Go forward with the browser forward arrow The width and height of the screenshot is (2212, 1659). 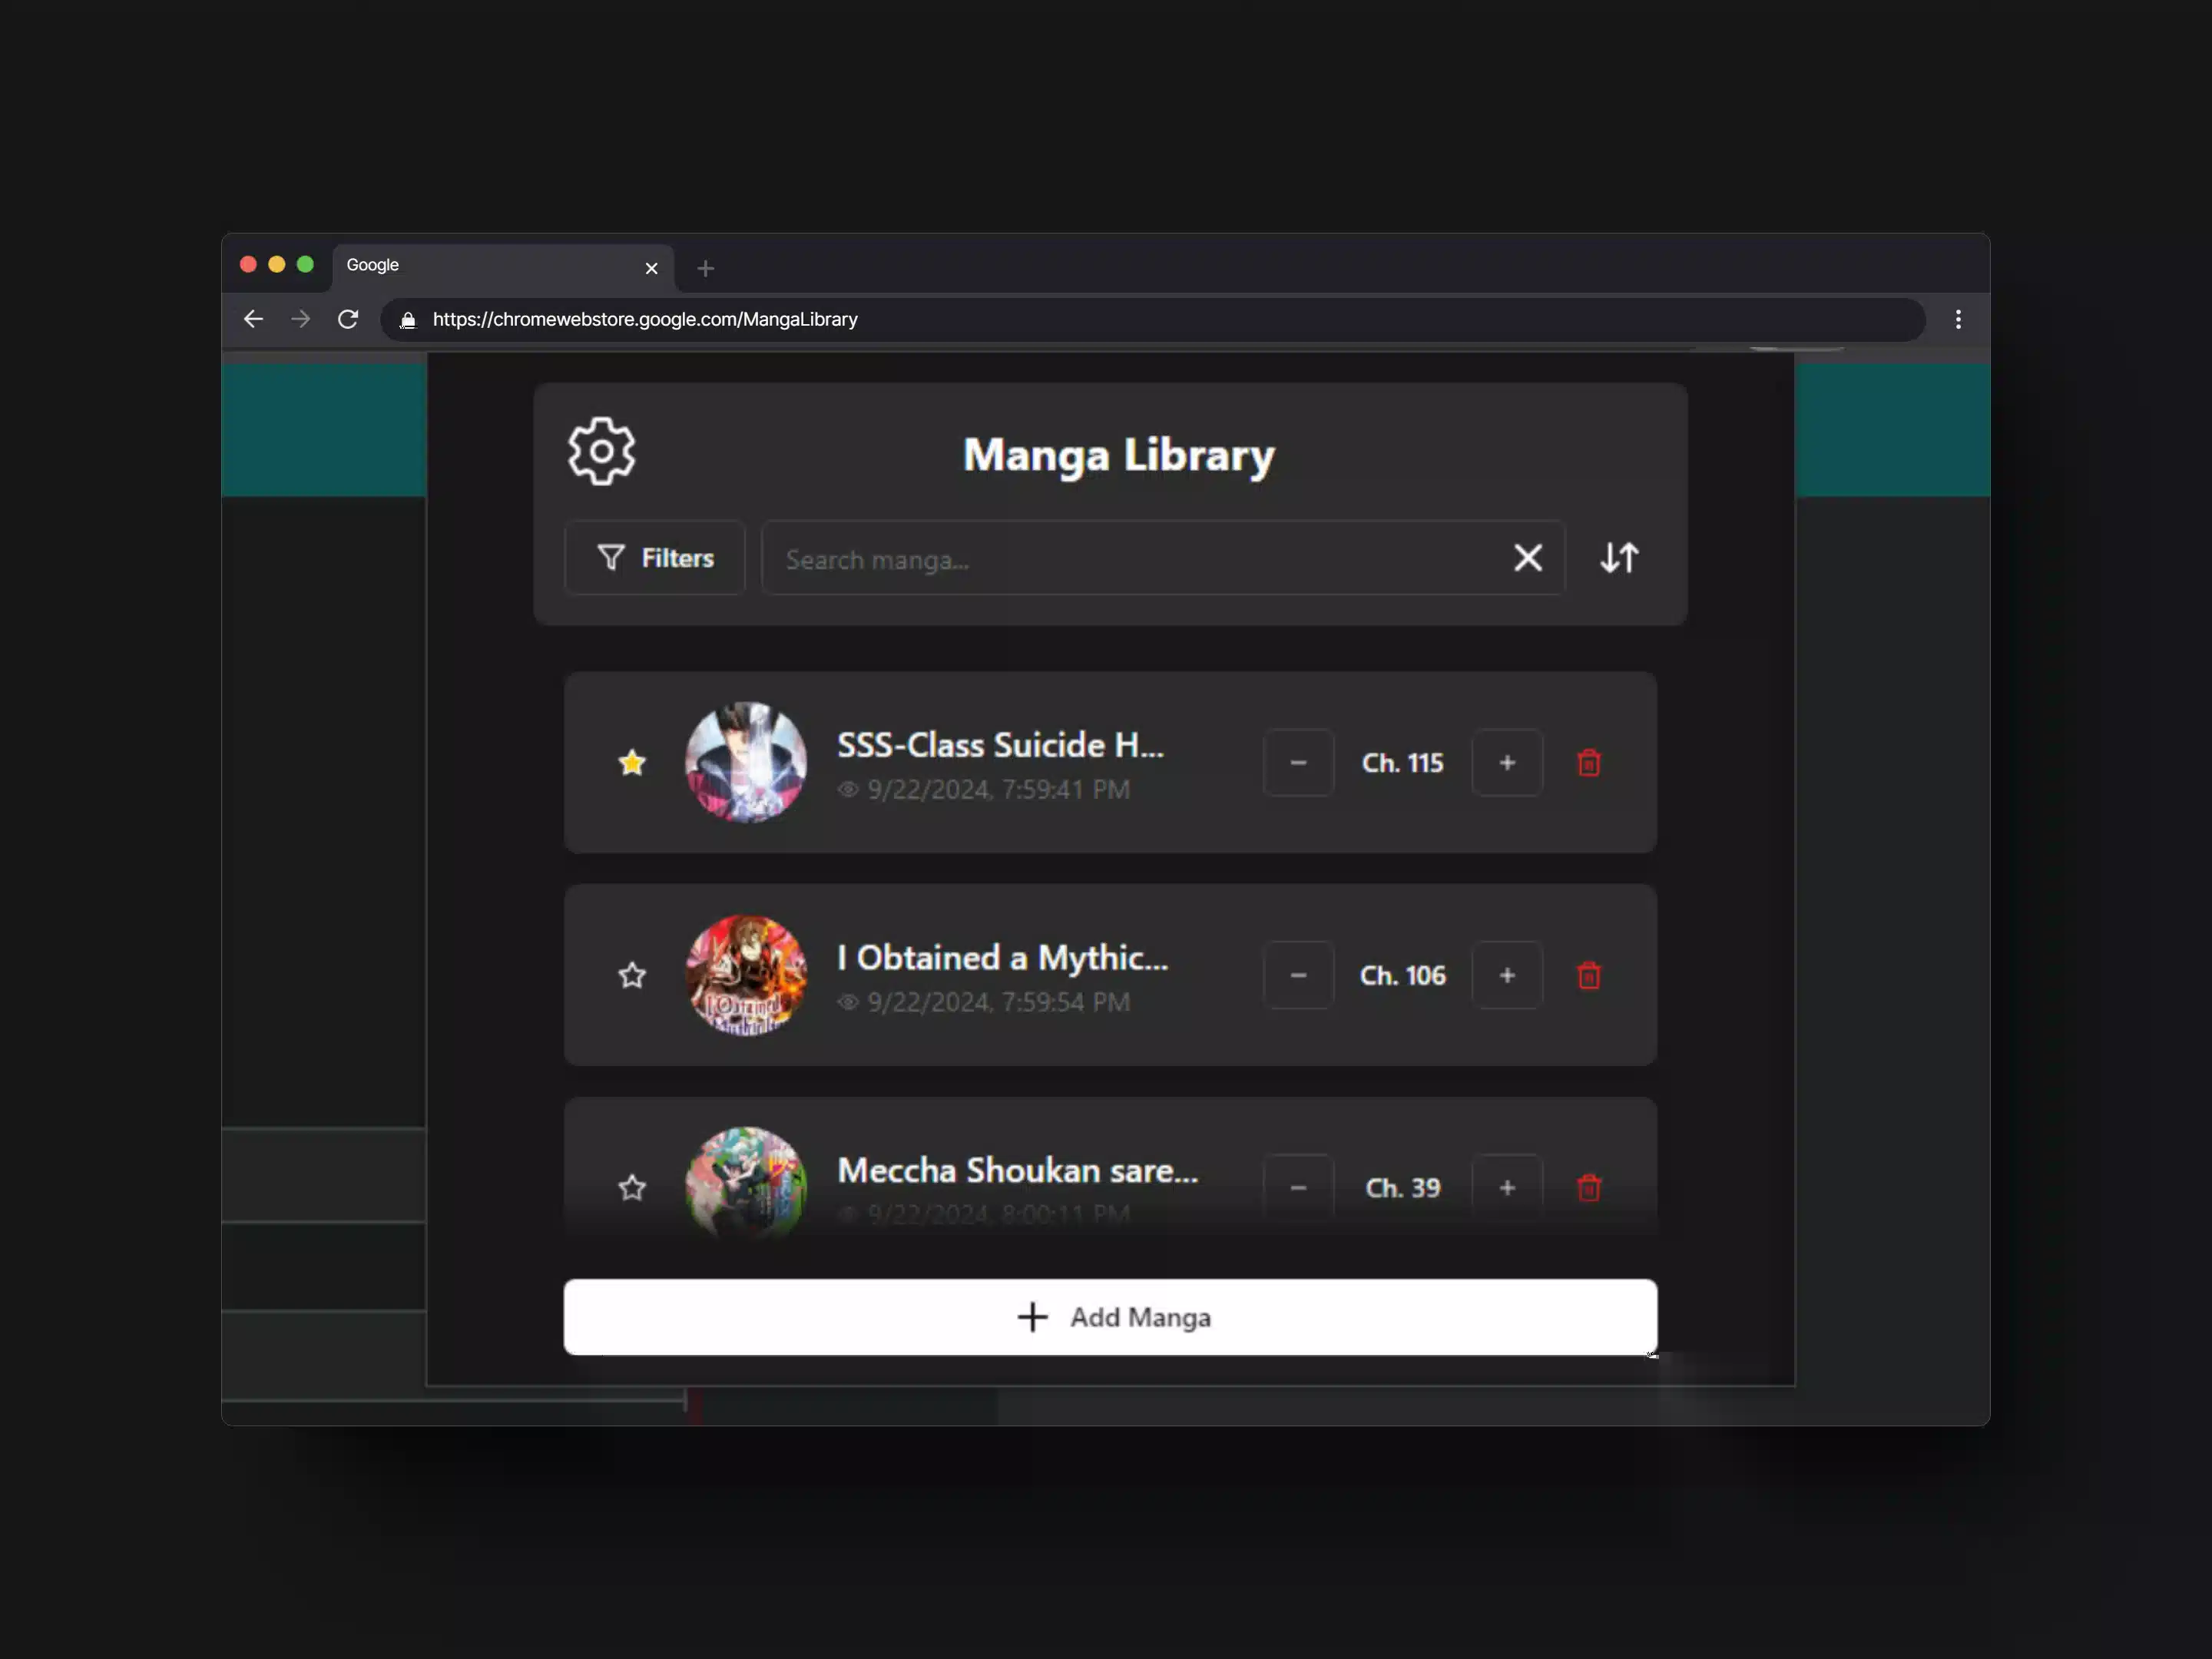pyautogui.click(x=300, y=319)
